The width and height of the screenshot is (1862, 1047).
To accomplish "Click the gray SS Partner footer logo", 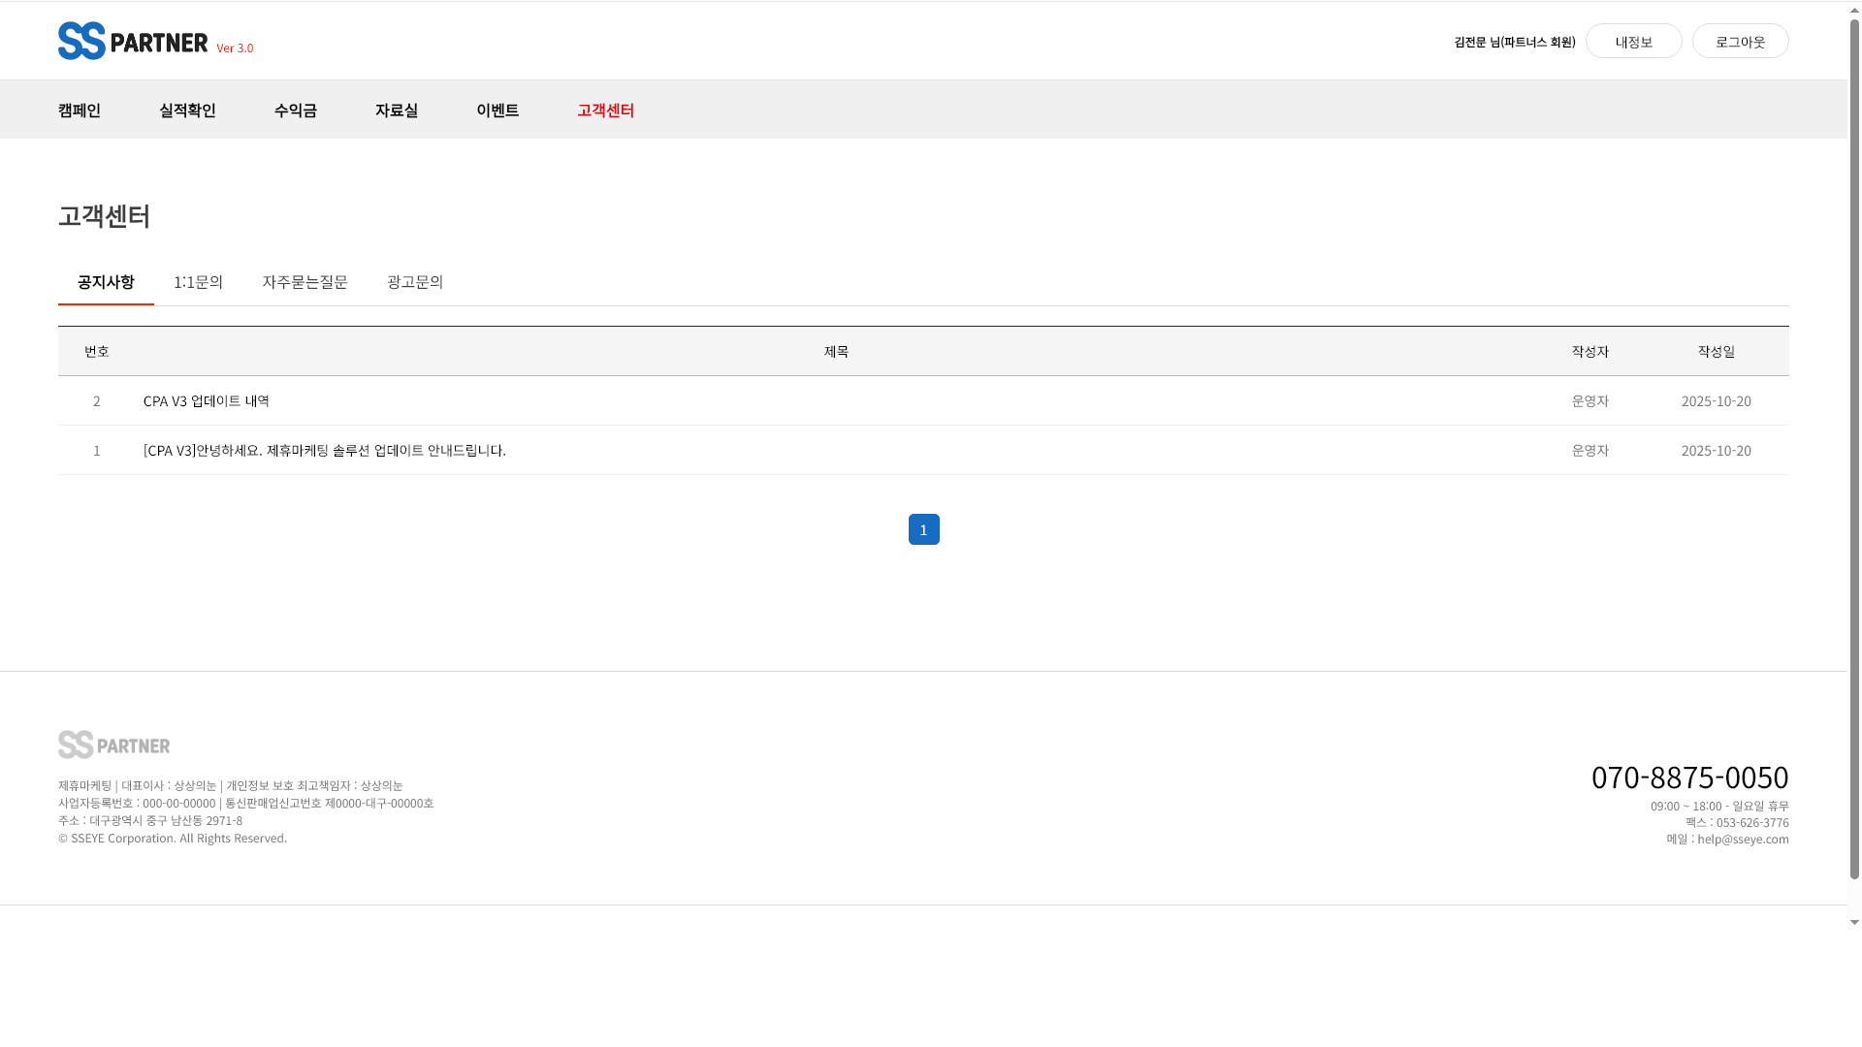I will point(113,745).
